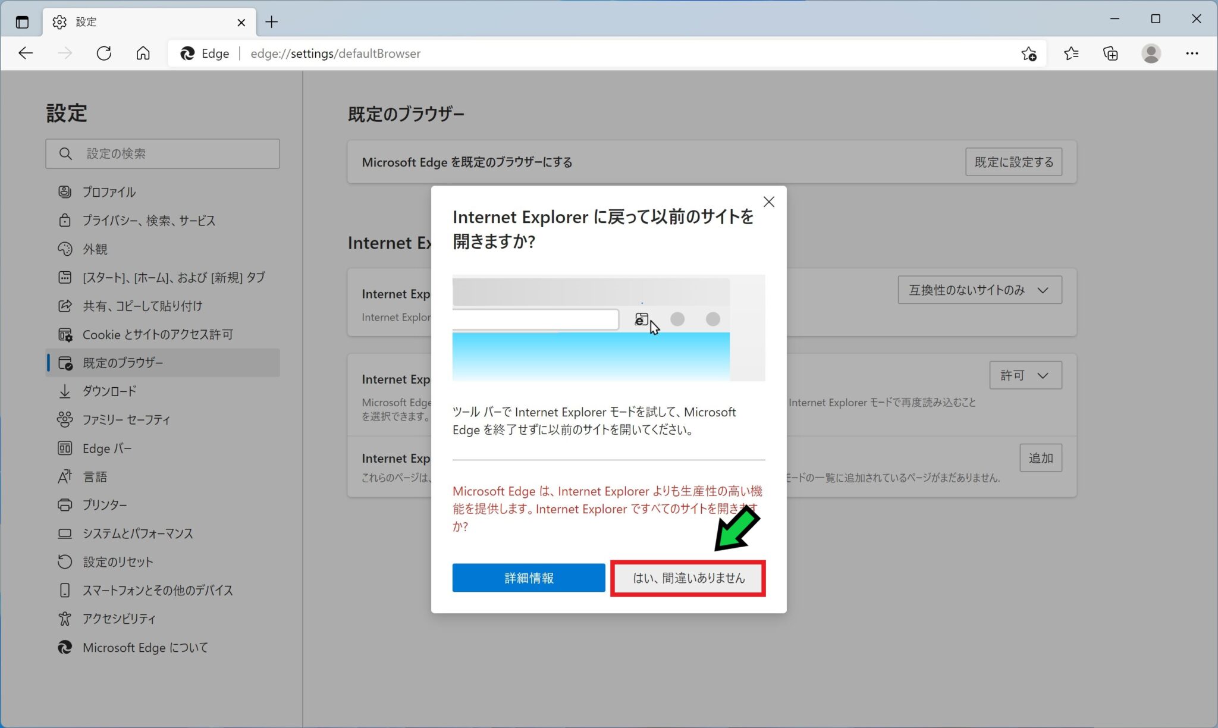Expand the 互換性のないサイトのみ dropdown
This screenshot has height=728, width=1218.
click(979, 290)
